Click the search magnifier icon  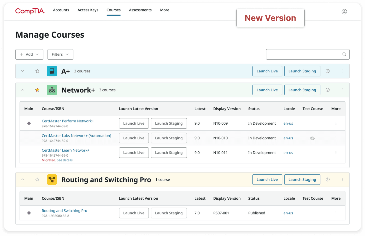click(344, 54)
